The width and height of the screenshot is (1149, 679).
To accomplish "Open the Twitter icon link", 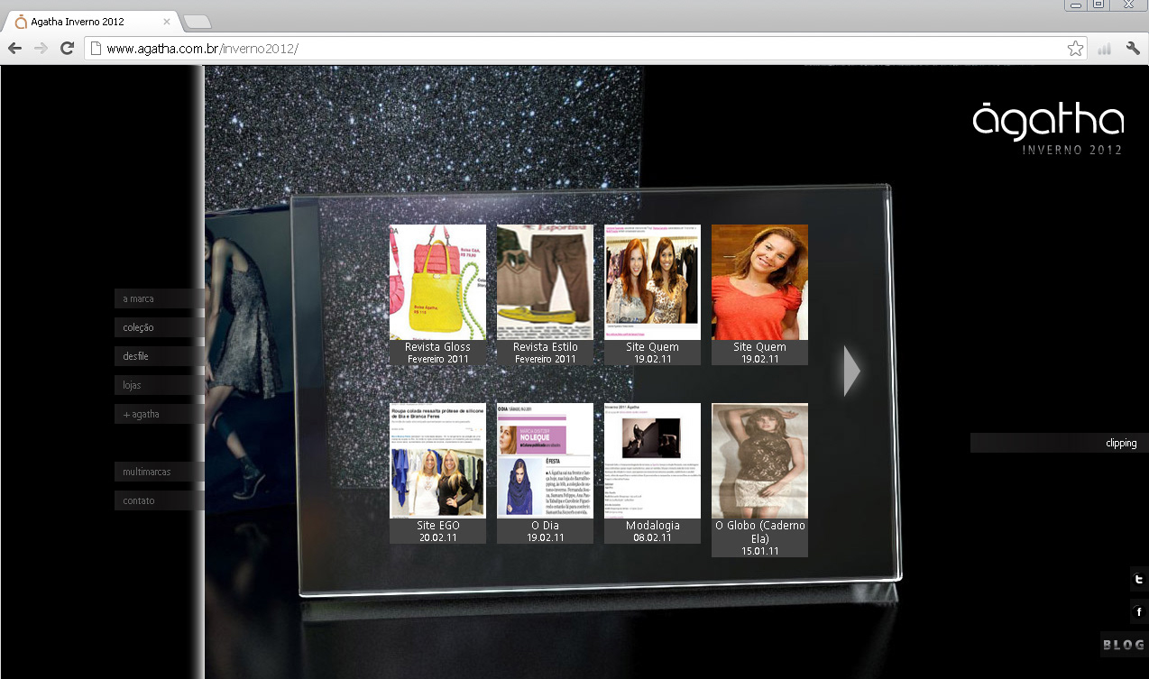I will 1139,580.
